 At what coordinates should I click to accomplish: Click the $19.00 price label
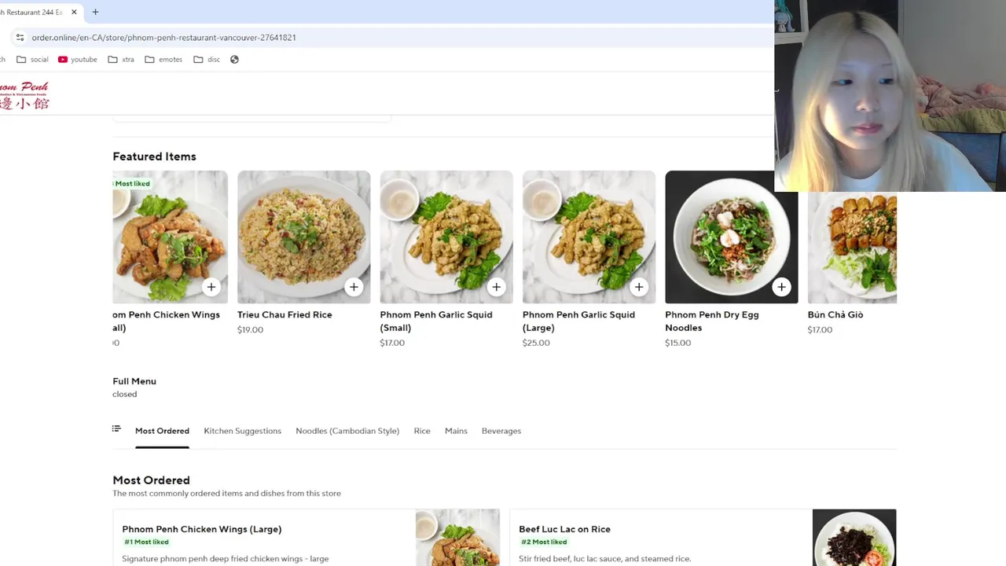(250, 329)
